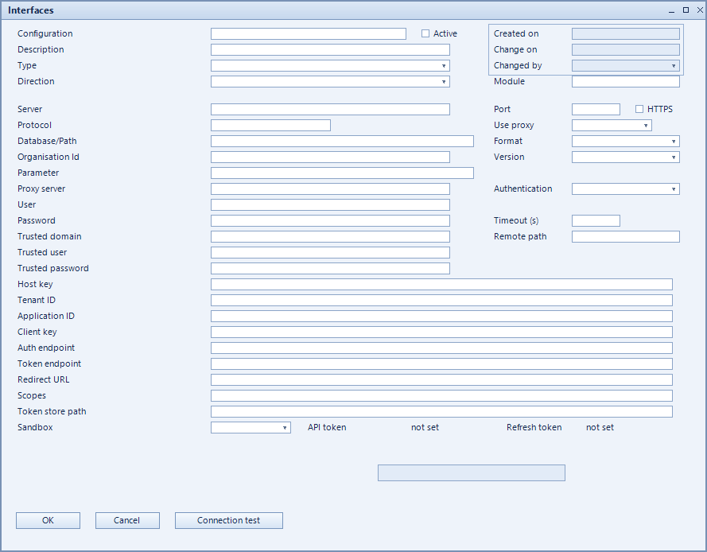This screenshot has height=552, width=707.
Task: Focus the Proxy server field
Action: [x=330, y=189]
